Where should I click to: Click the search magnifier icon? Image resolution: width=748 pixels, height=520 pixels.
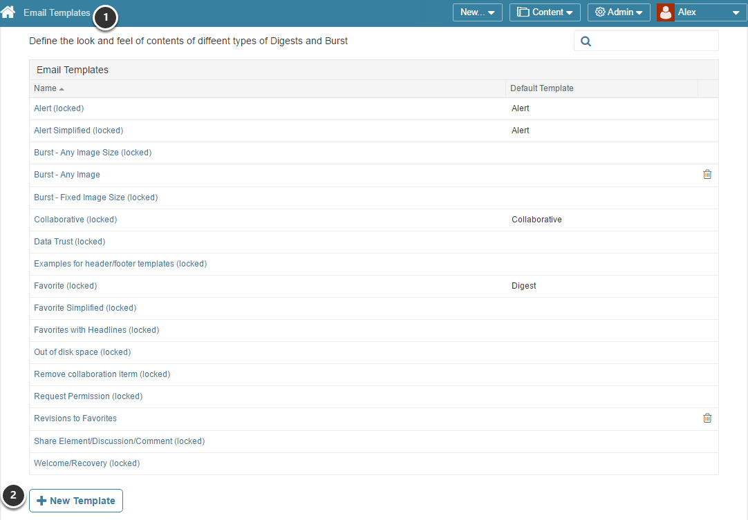586,41
